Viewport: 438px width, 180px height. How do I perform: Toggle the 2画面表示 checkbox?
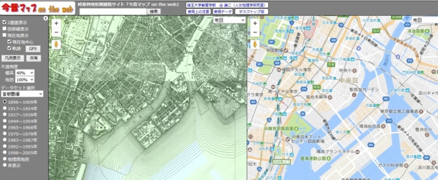(x=4, y=22)
